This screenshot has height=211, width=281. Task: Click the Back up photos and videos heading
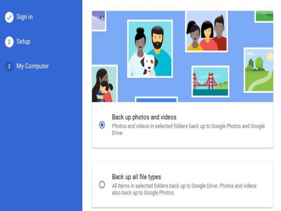pos(144,117)
